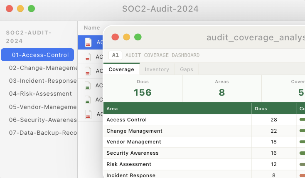
Task: Click the SOC2-AUDIT-2024 sidebar heading
Action: click(29, 37)
